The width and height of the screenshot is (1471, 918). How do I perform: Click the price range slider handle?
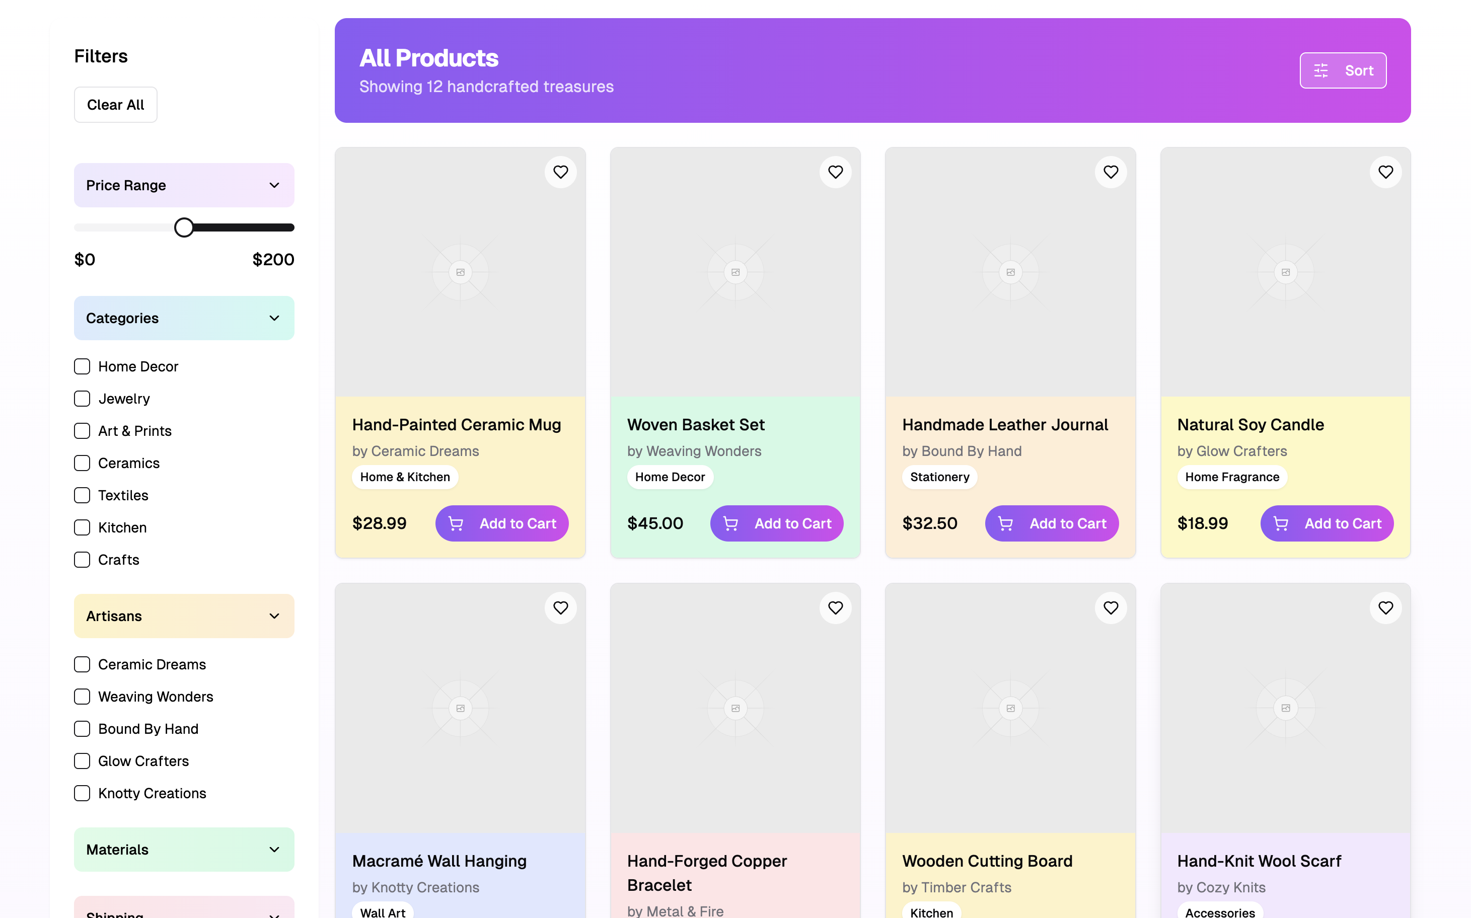coord(183,227)
